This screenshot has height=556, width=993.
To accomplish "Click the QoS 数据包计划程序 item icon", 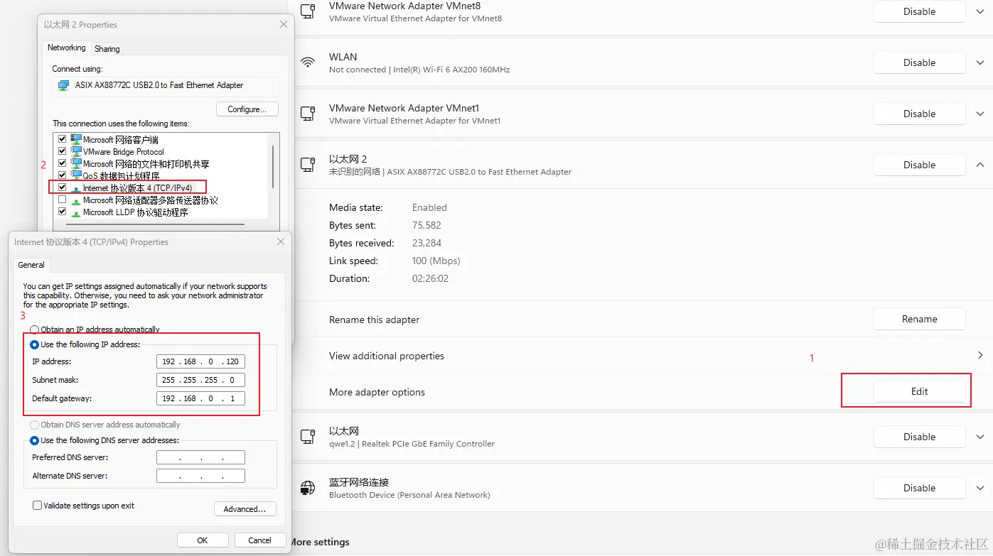I will pyautogui.click(x=76, y=175).
